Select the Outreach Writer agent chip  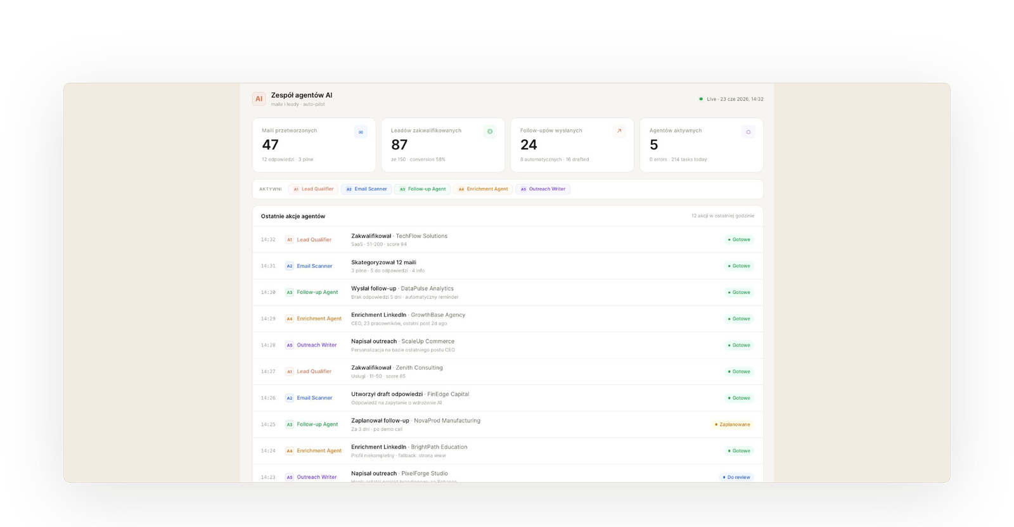tap(543, 189)
